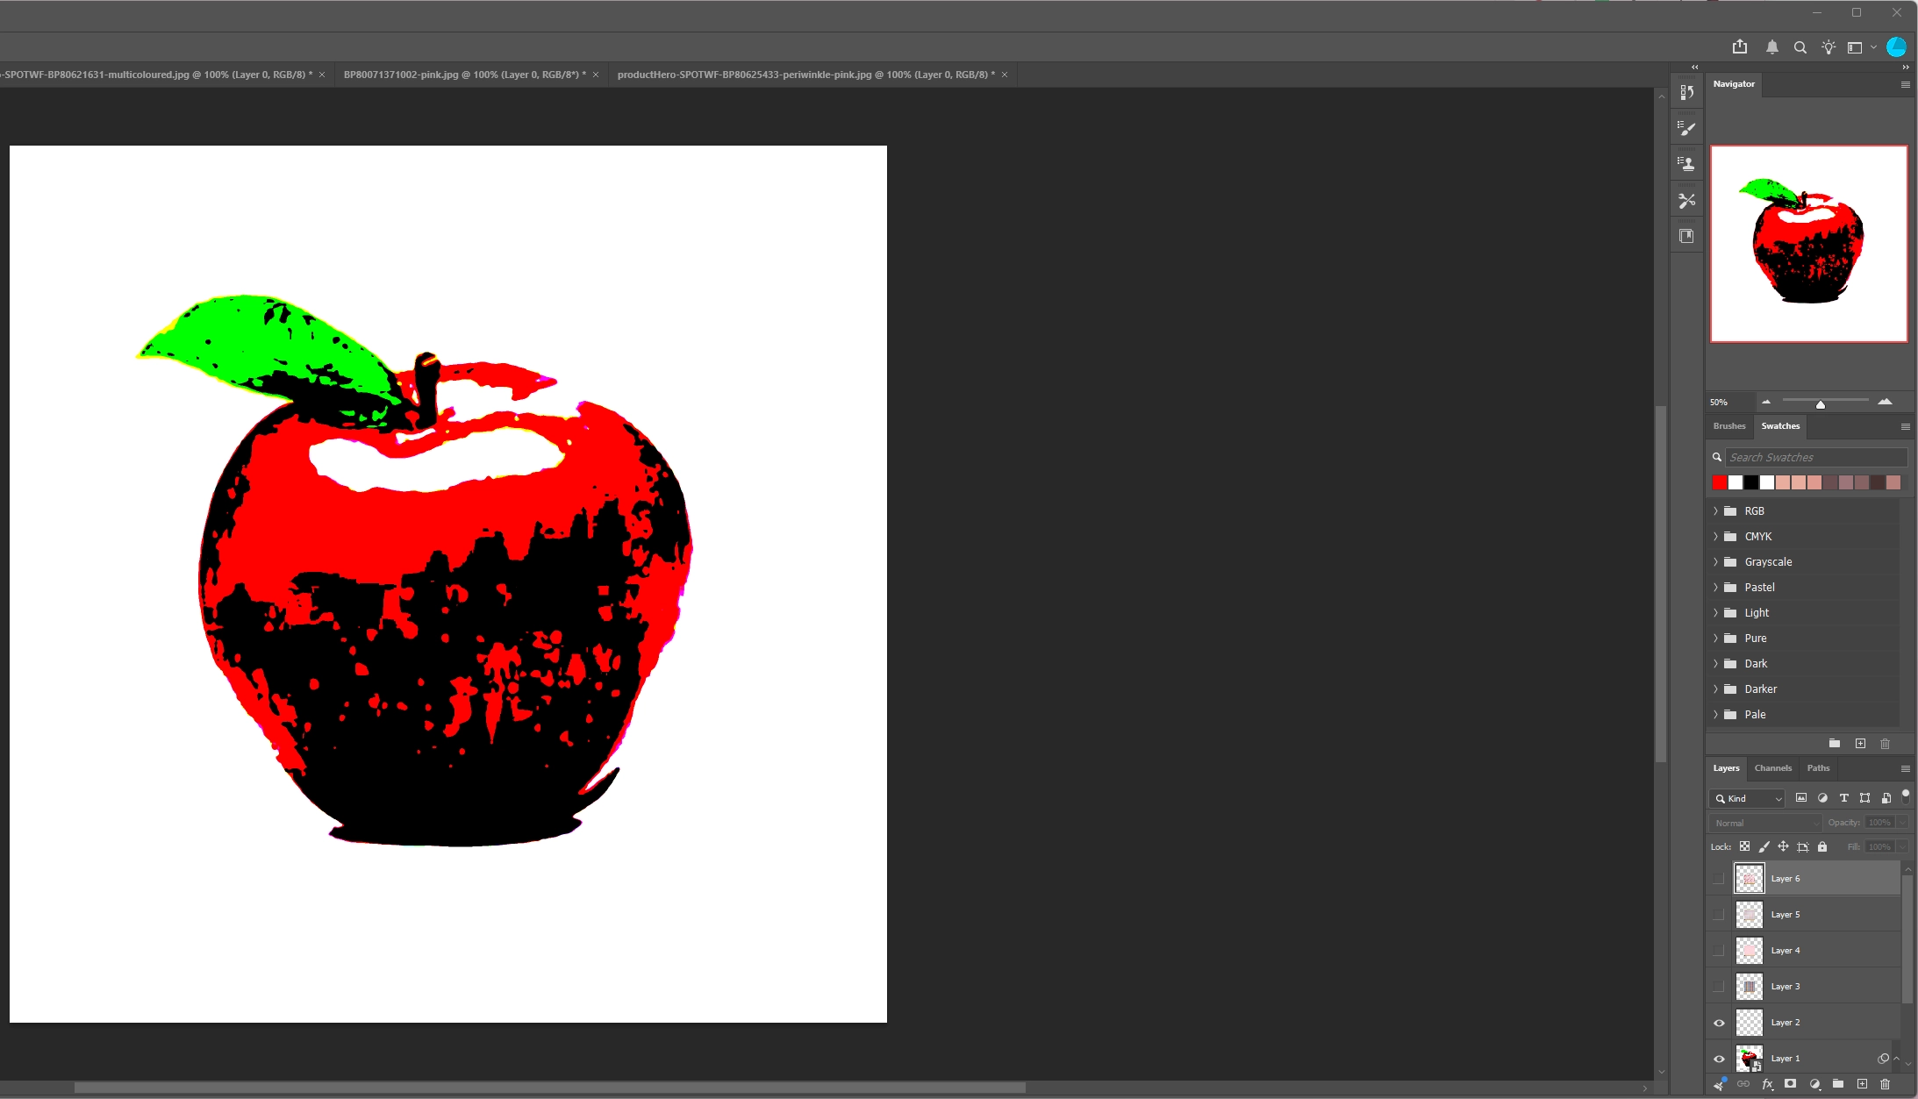Open the Libraries panel icon
The image size is (1918, 1099).
(x=1686, y=236)
